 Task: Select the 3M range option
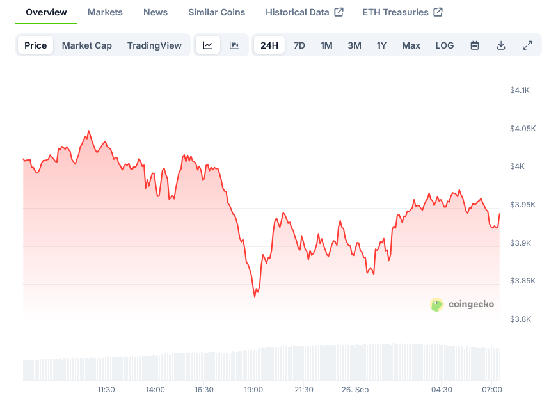click(x=354, y=45)
